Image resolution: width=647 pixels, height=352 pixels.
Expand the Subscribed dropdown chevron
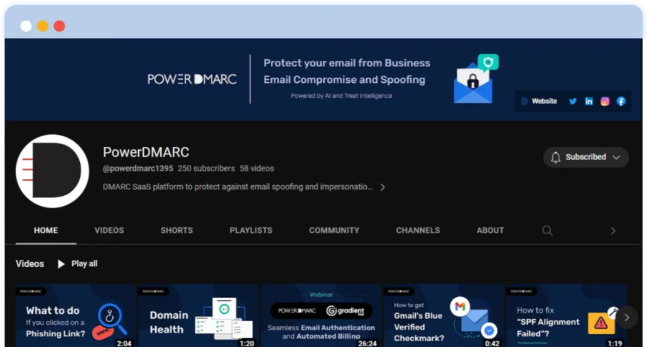tap(616, 157)
